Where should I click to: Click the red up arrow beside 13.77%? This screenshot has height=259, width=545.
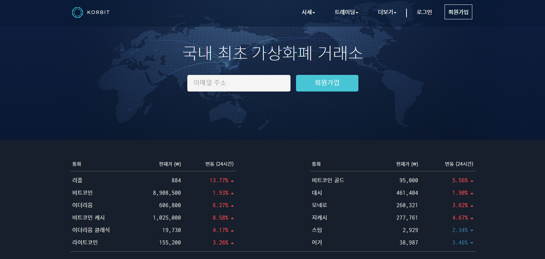(x=232, y=181)
